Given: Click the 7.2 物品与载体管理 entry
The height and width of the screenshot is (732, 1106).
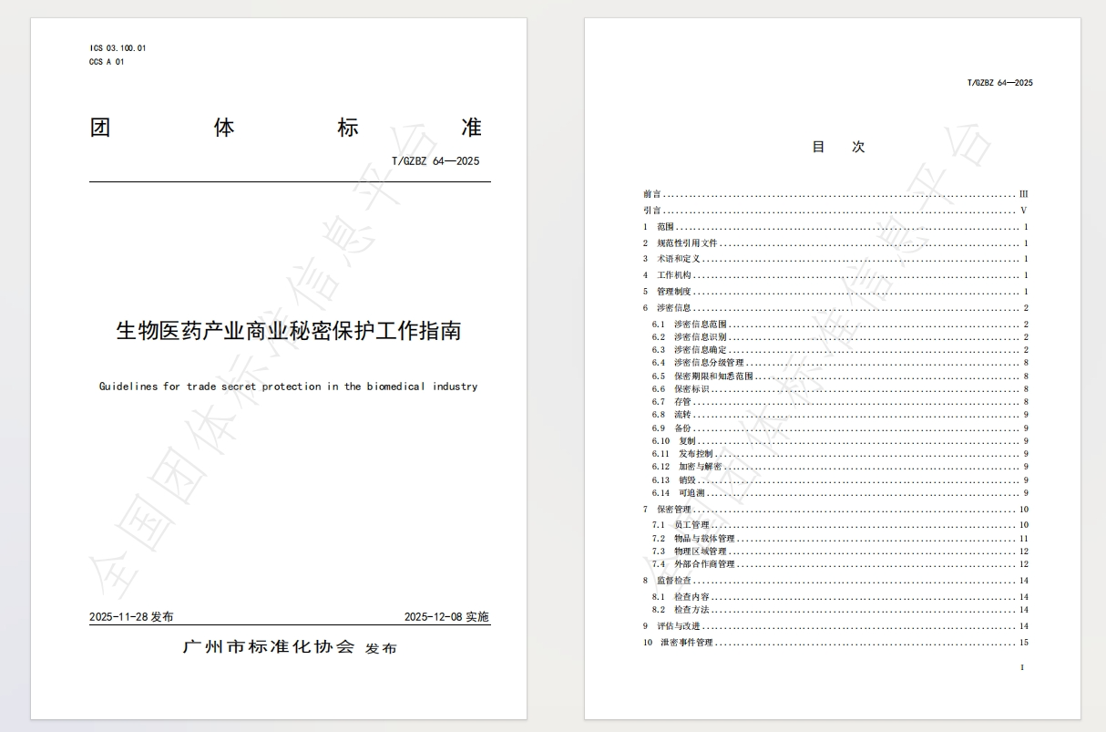Looking at the screenshot, I should point(703,539).
